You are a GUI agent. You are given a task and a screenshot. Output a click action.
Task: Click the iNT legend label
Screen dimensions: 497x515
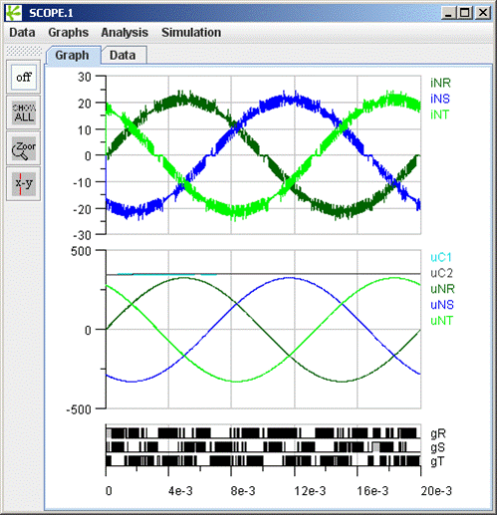pyautogui.click(x=439, y=115)
